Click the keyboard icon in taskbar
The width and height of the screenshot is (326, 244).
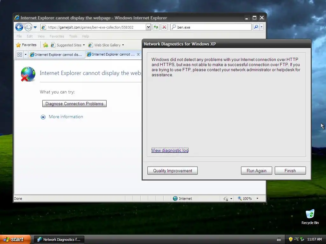pyautogui.click(x=279, y=240)
